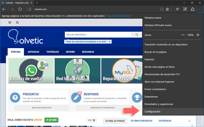
Task: Select the PORTADA tab
Action: tap(16, 52)
